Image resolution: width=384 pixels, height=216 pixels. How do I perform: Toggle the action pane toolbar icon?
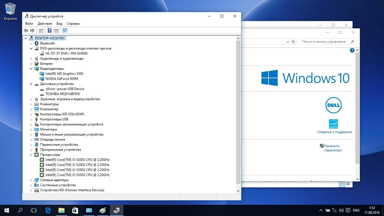tap(56, 30)
